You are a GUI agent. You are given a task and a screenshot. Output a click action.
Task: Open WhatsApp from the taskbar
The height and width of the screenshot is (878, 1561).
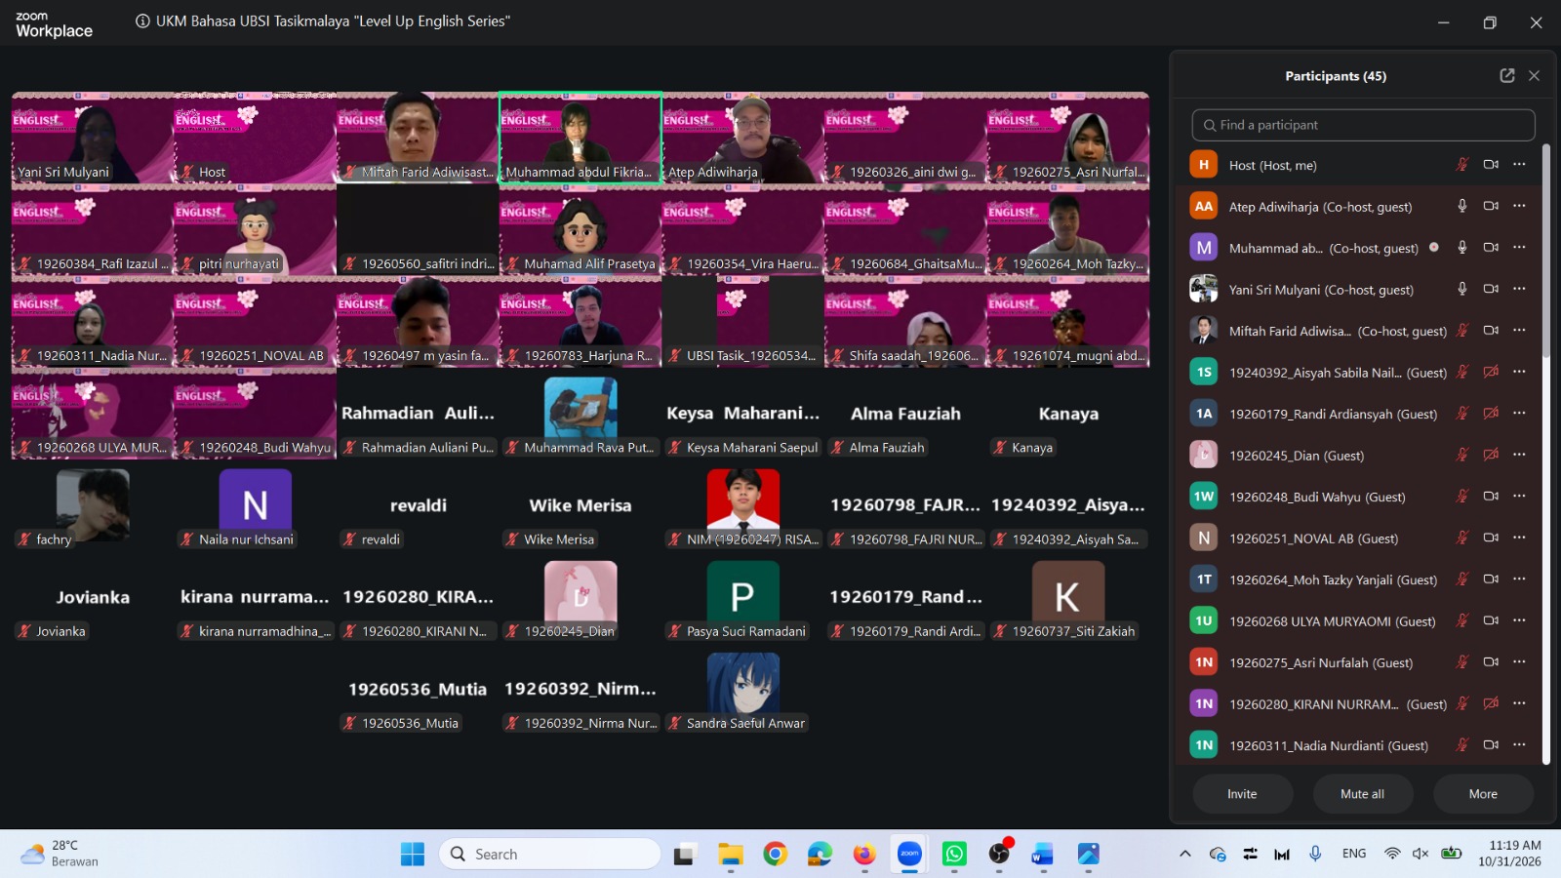click(954, 855)
